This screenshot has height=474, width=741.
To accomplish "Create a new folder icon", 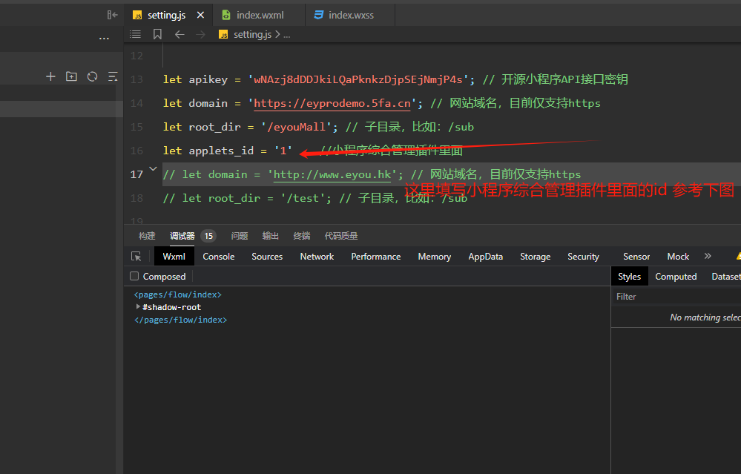I will coord(71,76).
